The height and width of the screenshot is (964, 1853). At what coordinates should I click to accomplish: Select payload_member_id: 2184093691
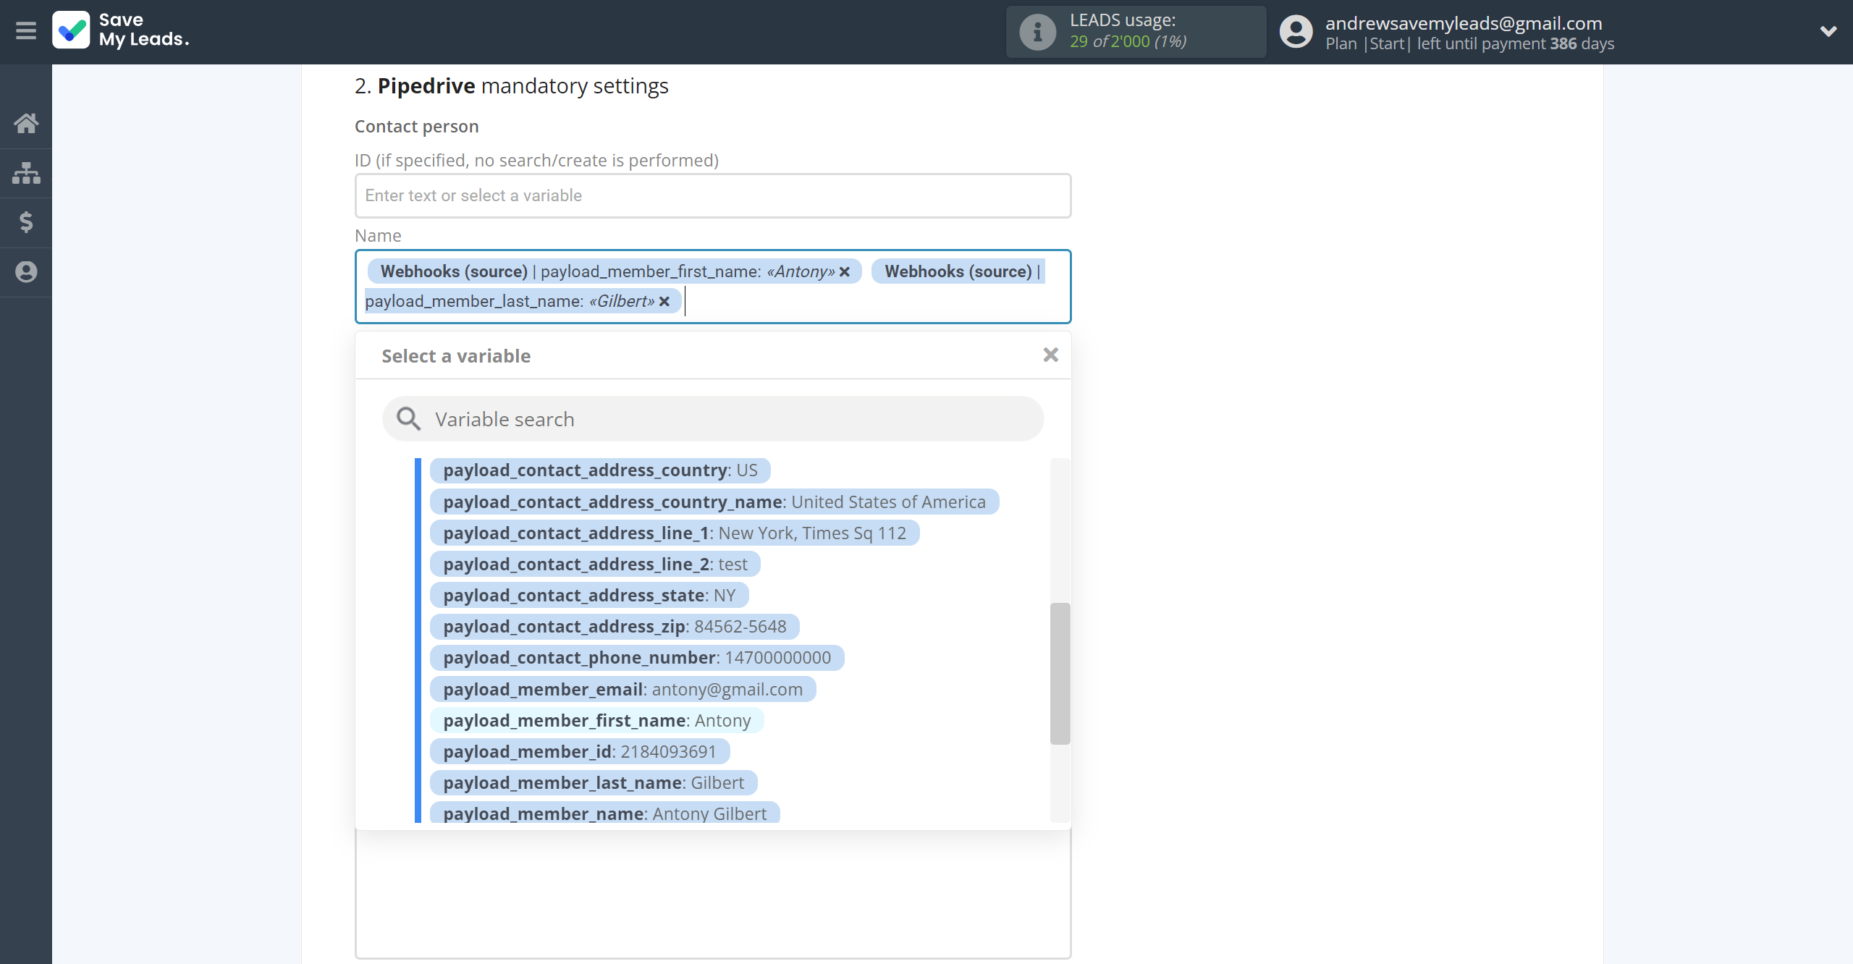pos(580,752)
